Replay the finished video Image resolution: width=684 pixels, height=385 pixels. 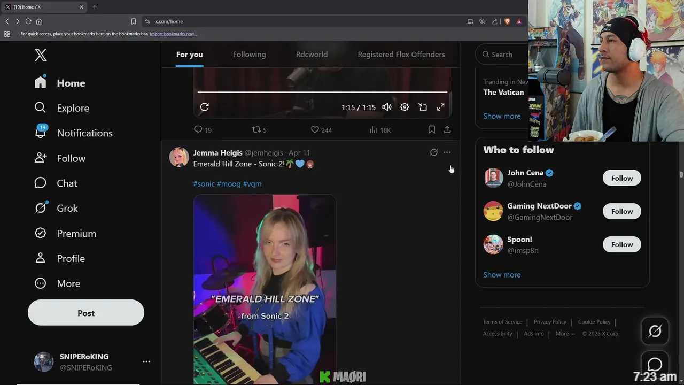(204, 107)
